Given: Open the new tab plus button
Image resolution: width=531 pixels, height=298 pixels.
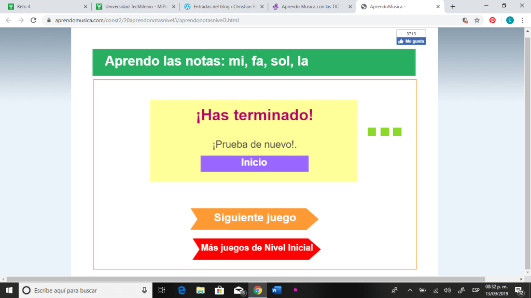Looking at the screenshot, I should pos(453,7).
